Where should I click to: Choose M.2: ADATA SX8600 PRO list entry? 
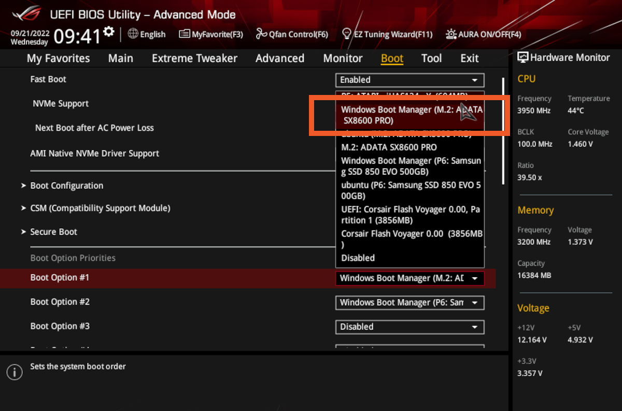click(x=389, y=147)
